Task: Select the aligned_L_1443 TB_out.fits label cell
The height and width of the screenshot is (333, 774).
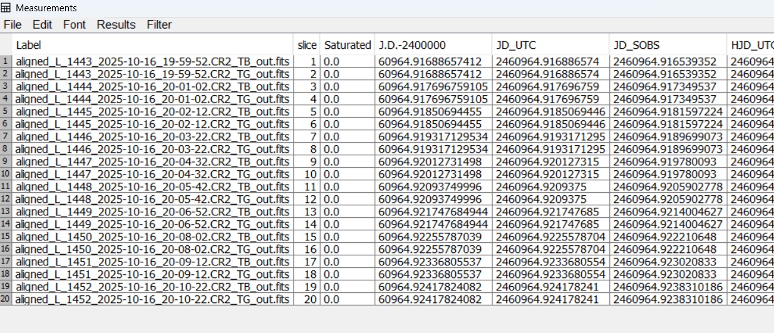Action: pyautogui.click(x=152, y=61)
